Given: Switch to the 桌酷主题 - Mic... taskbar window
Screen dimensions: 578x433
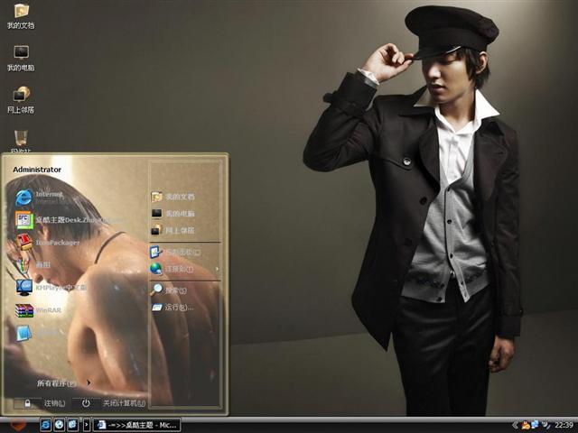Looking at the screenshot, I should click(x=136, y=425).
